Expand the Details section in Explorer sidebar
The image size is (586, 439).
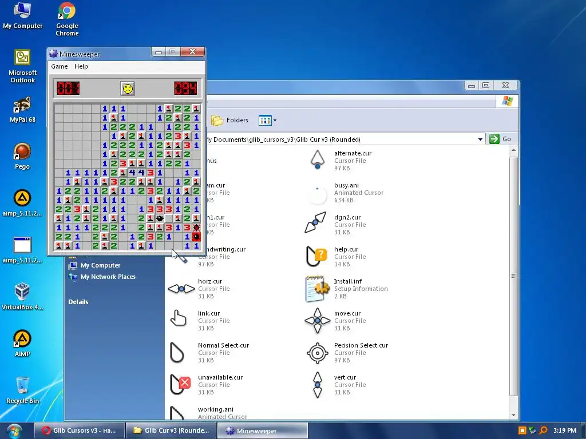pyautogui.click(x=78, y=302)
